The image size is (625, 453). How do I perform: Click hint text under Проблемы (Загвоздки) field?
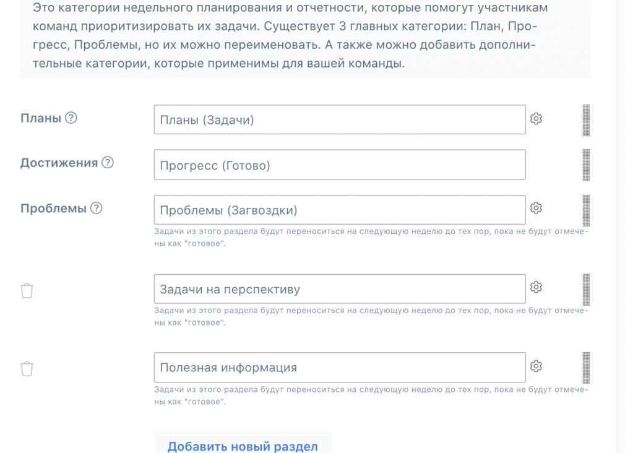click(371, 237)
